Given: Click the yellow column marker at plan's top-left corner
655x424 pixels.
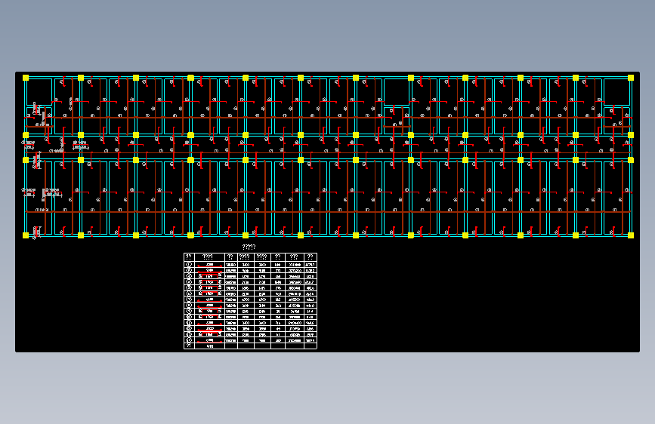Looking at the screenshot, I should [26, 78].
